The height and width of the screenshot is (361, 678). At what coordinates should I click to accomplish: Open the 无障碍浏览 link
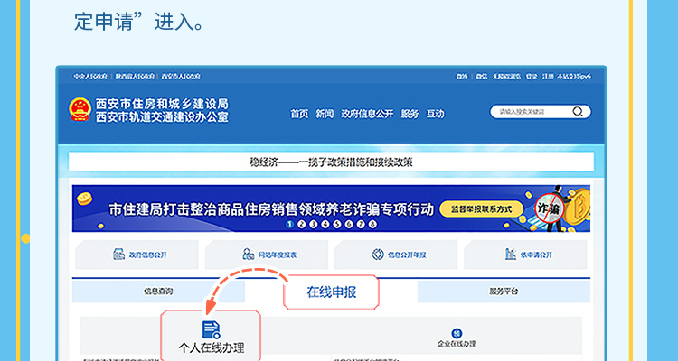506,77
